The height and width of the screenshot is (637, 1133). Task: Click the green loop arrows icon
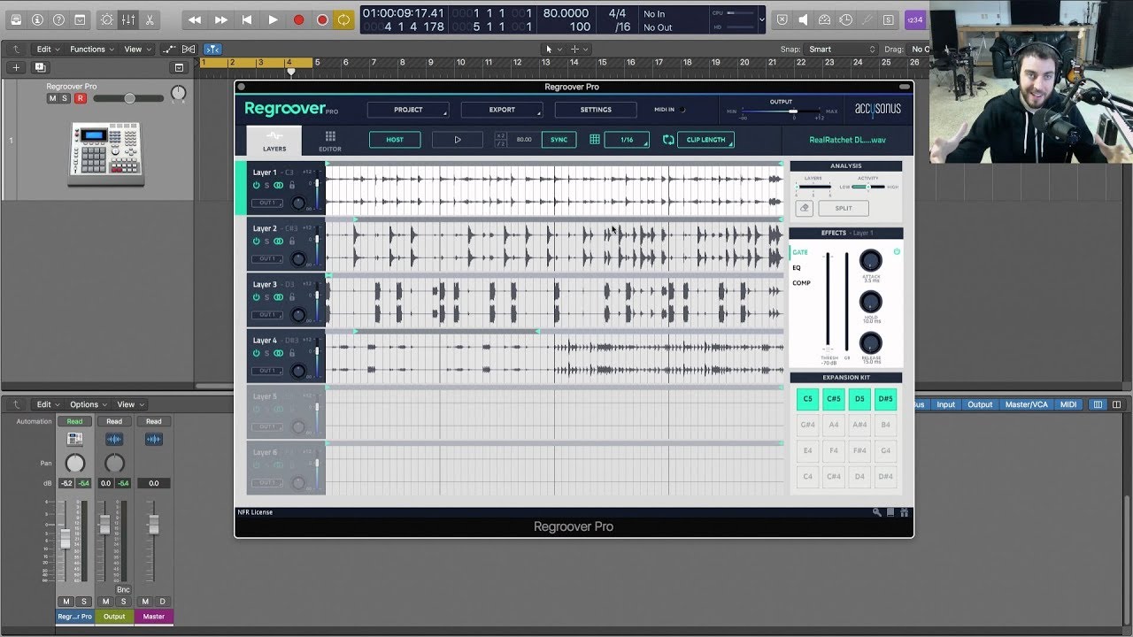tap(667, 140)
